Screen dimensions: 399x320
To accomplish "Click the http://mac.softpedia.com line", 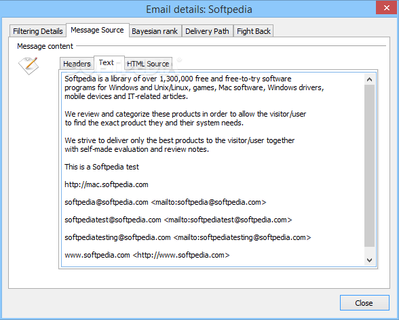I will coord(107,184).
